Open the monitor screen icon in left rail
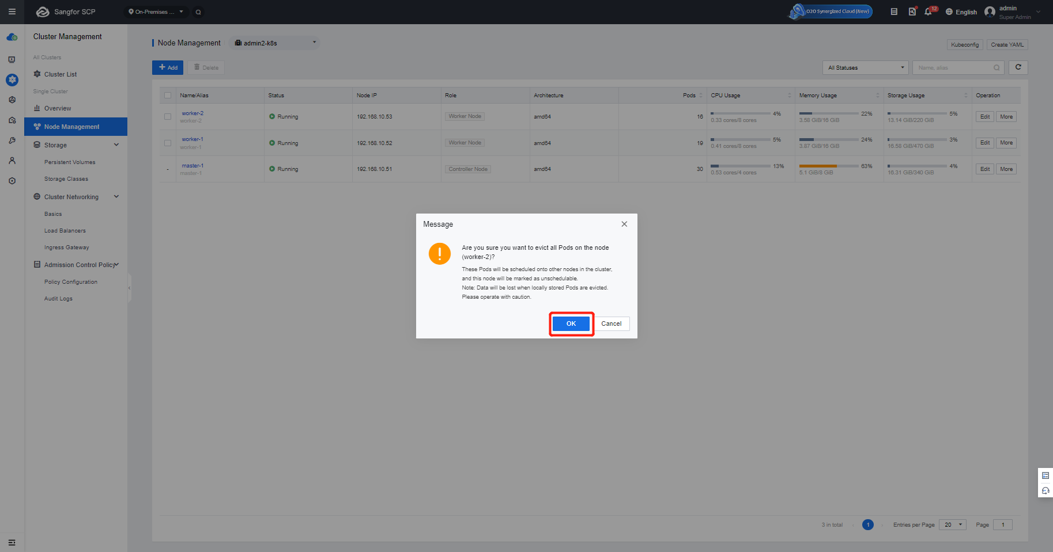This screenshot has height=552, width=1053. (x=12, y=59)
